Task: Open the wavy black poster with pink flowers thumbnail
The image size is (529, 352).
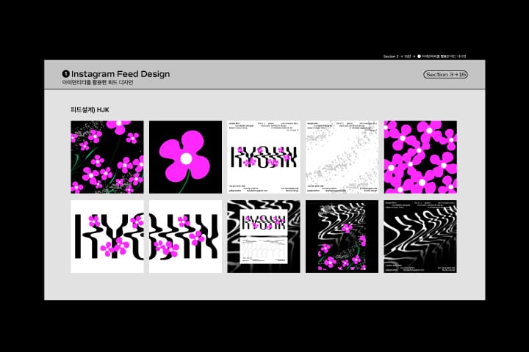Action: coord(342,236)
